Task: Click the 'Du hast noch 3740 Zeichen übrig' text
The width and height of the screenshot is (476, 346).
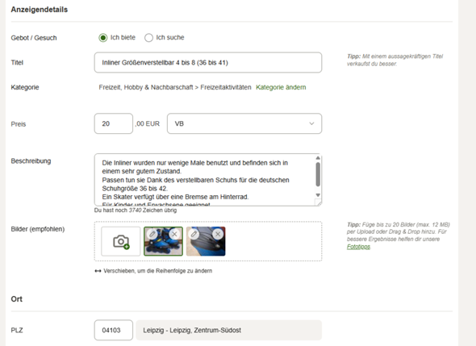Action: coord(136,211)
